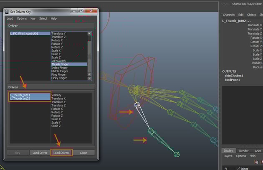Open the Options menu in Set Driven Key
Image resolution: width=263 pixels, height=170 pixels.
point(22,18)
